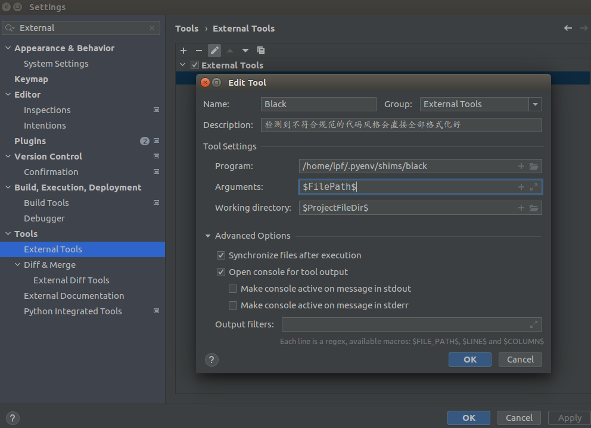Viewport: 591px width, 428px height.
Task: Collapse the Version Control tree node
Action: pos(8,156)
